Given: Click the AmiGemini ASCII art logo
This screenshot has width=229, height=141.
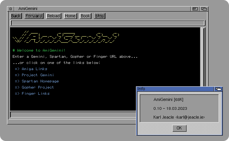Looking at the screenshot, I should point(66,37).
